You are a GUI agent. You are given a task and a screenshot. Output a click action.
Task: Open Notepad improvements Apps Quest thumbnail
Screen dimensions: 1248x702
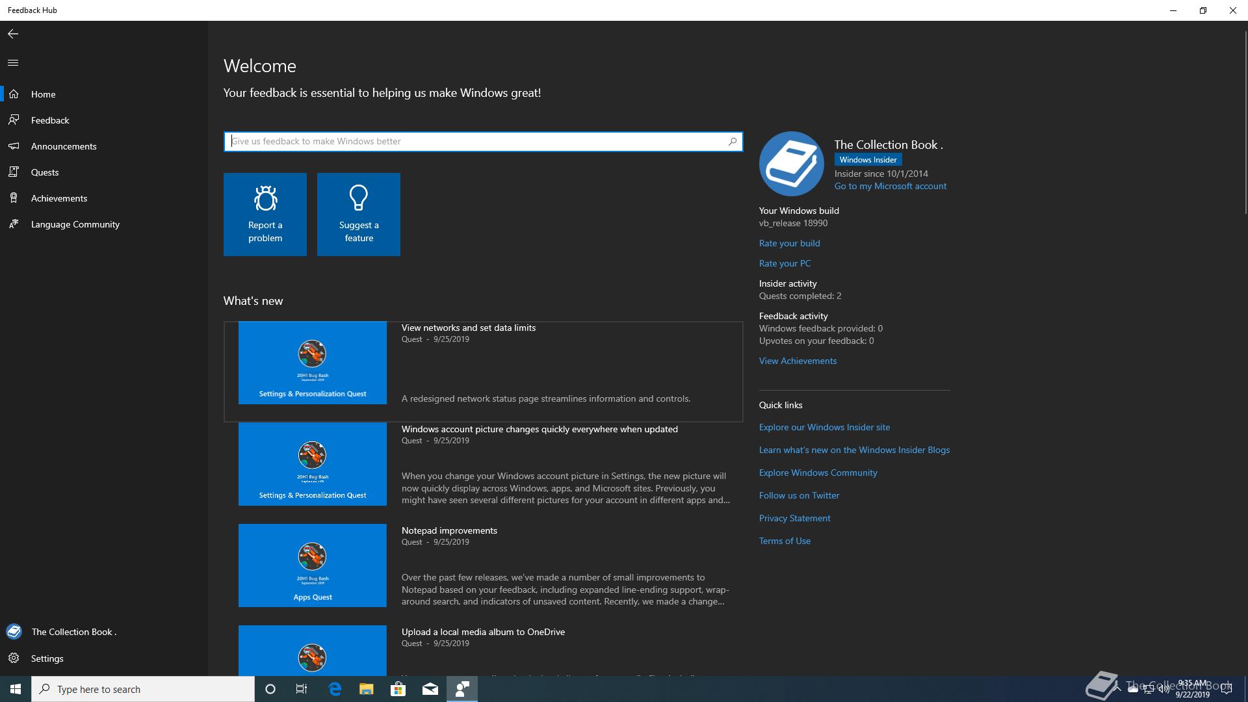[x=313, y=565]
